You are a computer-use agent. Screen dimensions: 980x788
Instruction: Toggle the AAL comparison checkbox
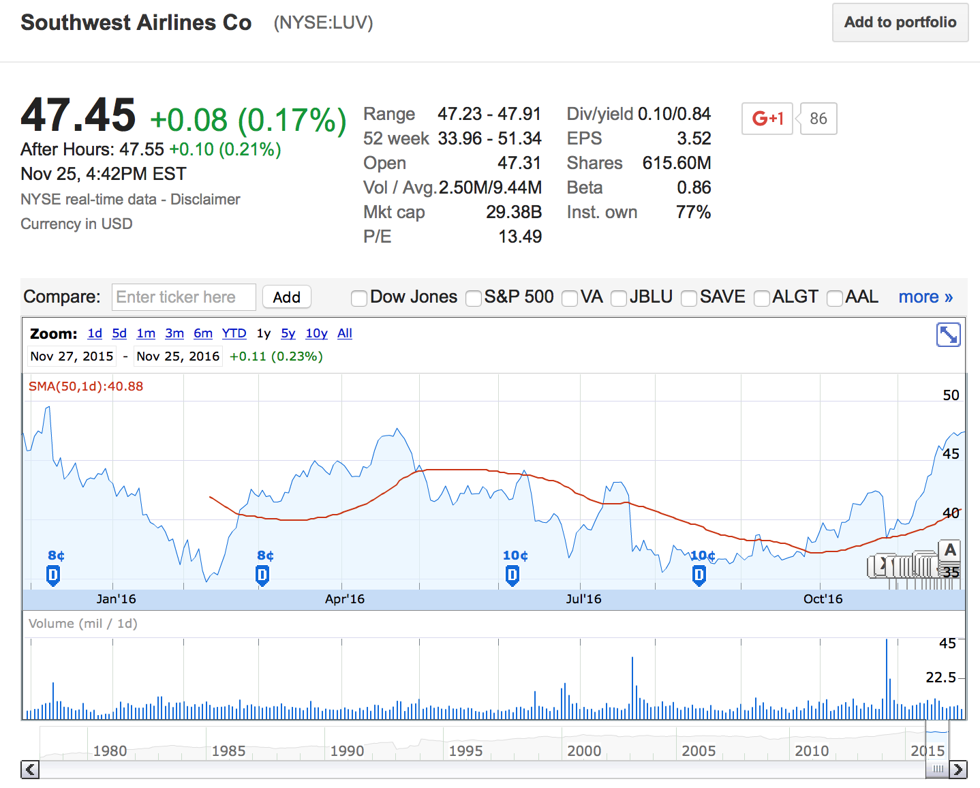(x=834, y=298)
